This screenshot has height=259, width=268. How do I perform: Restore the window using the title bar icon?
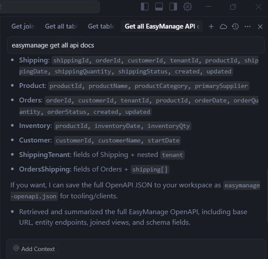pos(233,7)
